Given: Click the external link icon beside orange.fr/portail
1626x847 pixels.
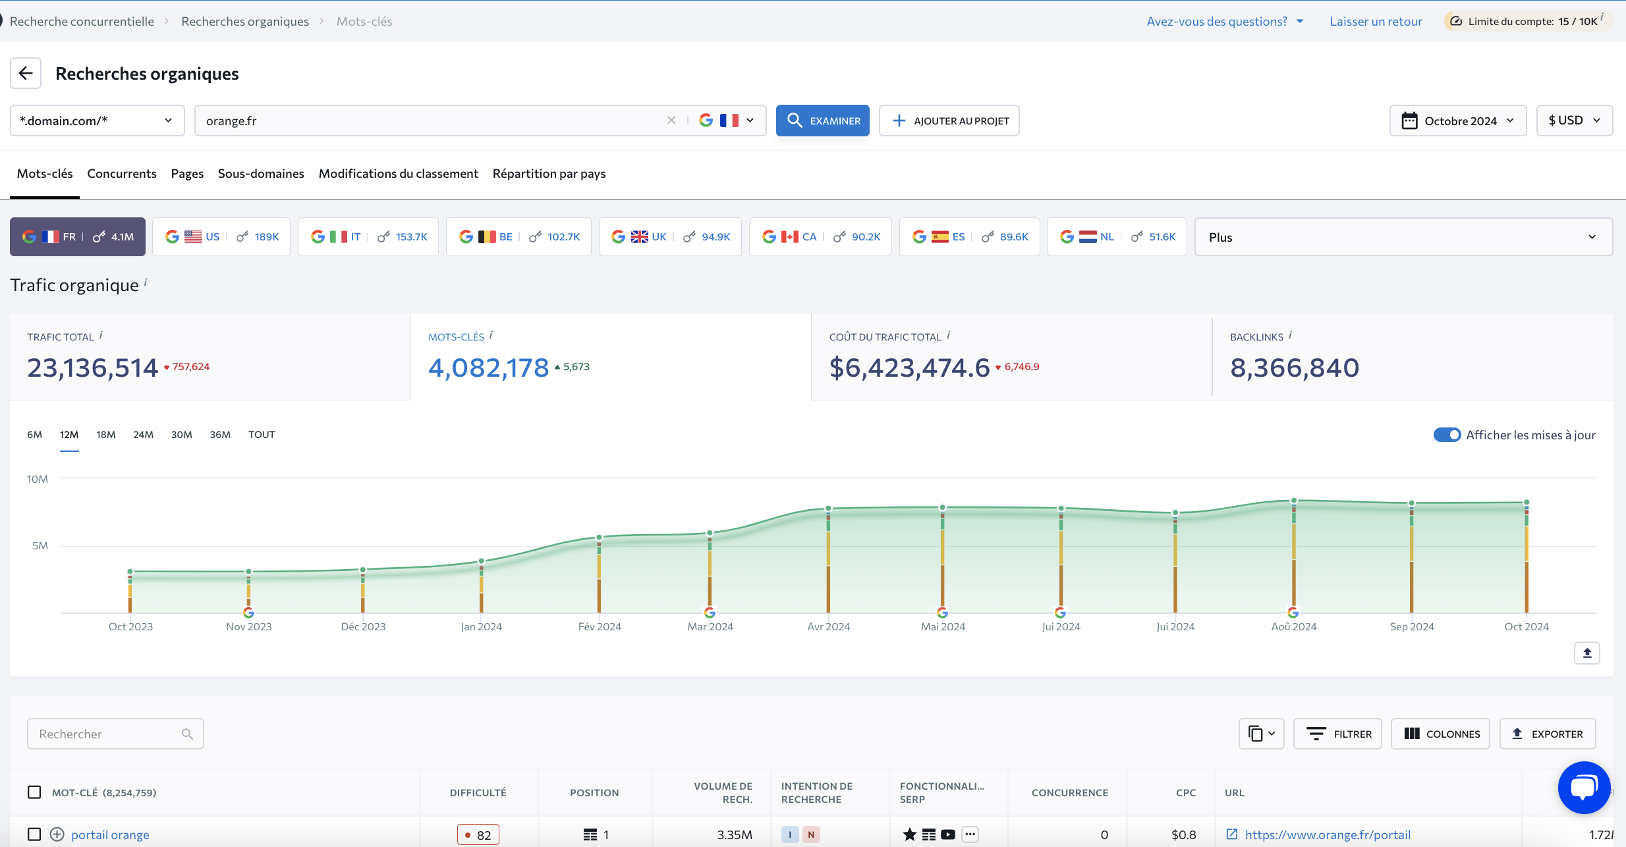Looking at the screenshot, I should [1231, 834].
